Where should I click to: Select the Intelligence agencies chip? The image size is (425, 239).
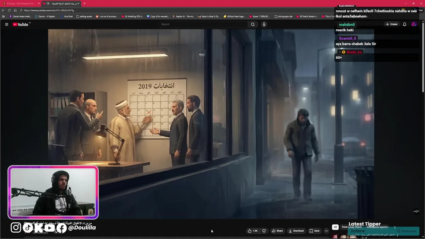[378, 227]
